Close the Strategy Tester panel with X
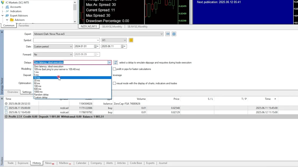This screenshot has width=298, height=167. coord(2,32)
